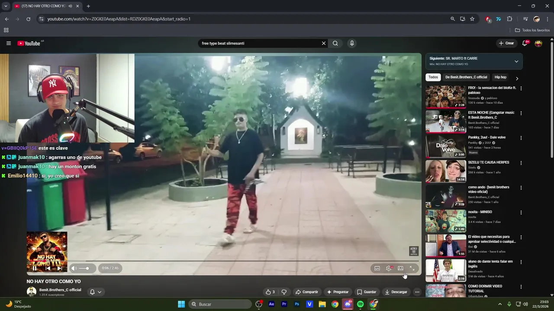The image size is (554, 311).
Task: Select the Todos filter chip
Action: (433, 77)
